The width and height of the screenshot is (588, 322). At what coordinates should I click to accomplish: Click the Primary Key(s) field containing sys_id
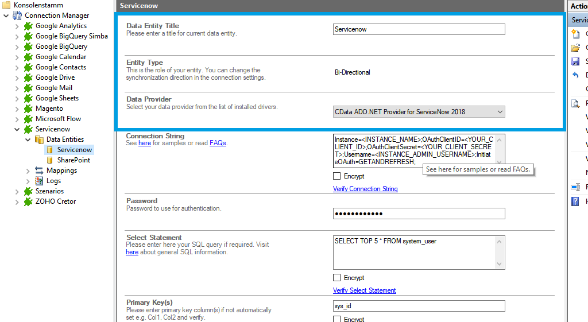(x=419, y=306)
